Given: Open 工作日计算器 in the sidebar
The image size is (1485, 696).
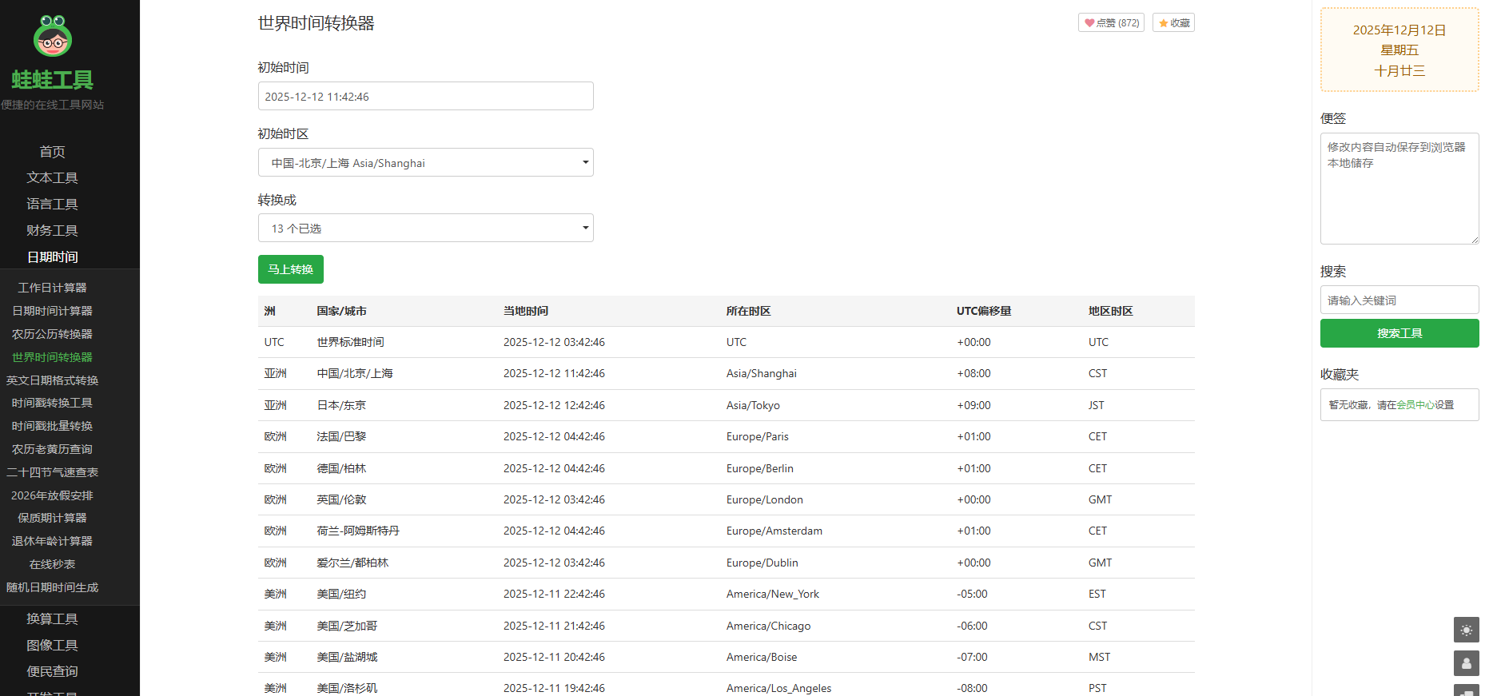Looking at the screenshot, I should pyautogui.click(x=53, y=288).
